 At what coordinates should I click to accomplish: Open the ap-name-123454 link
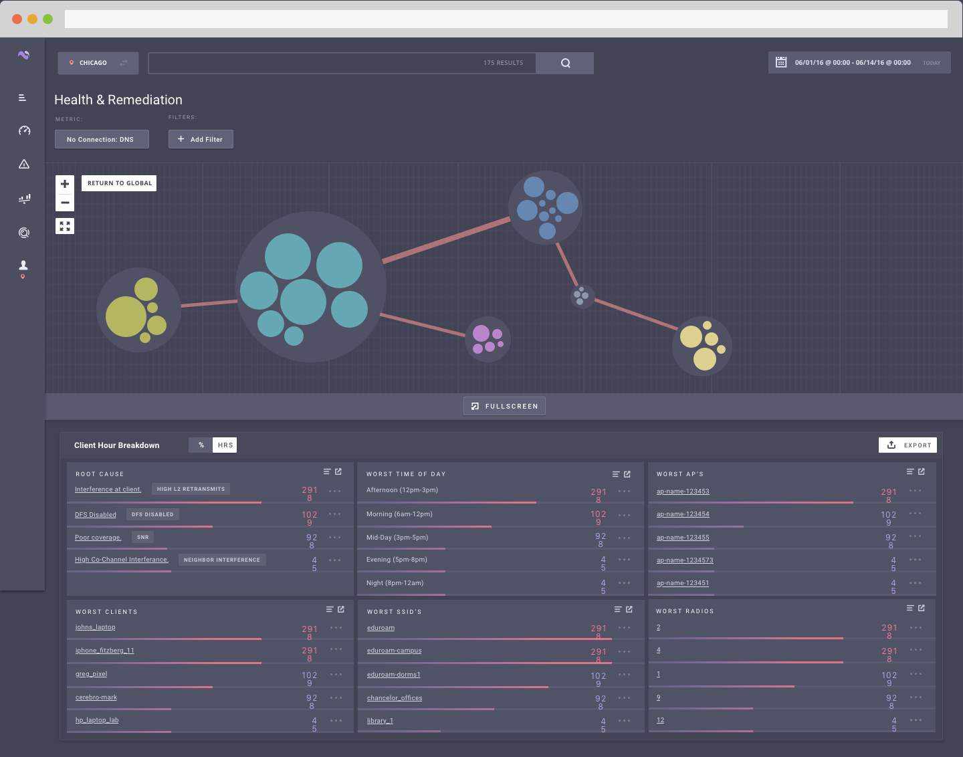pyautogui.click(x=683, y=514)
